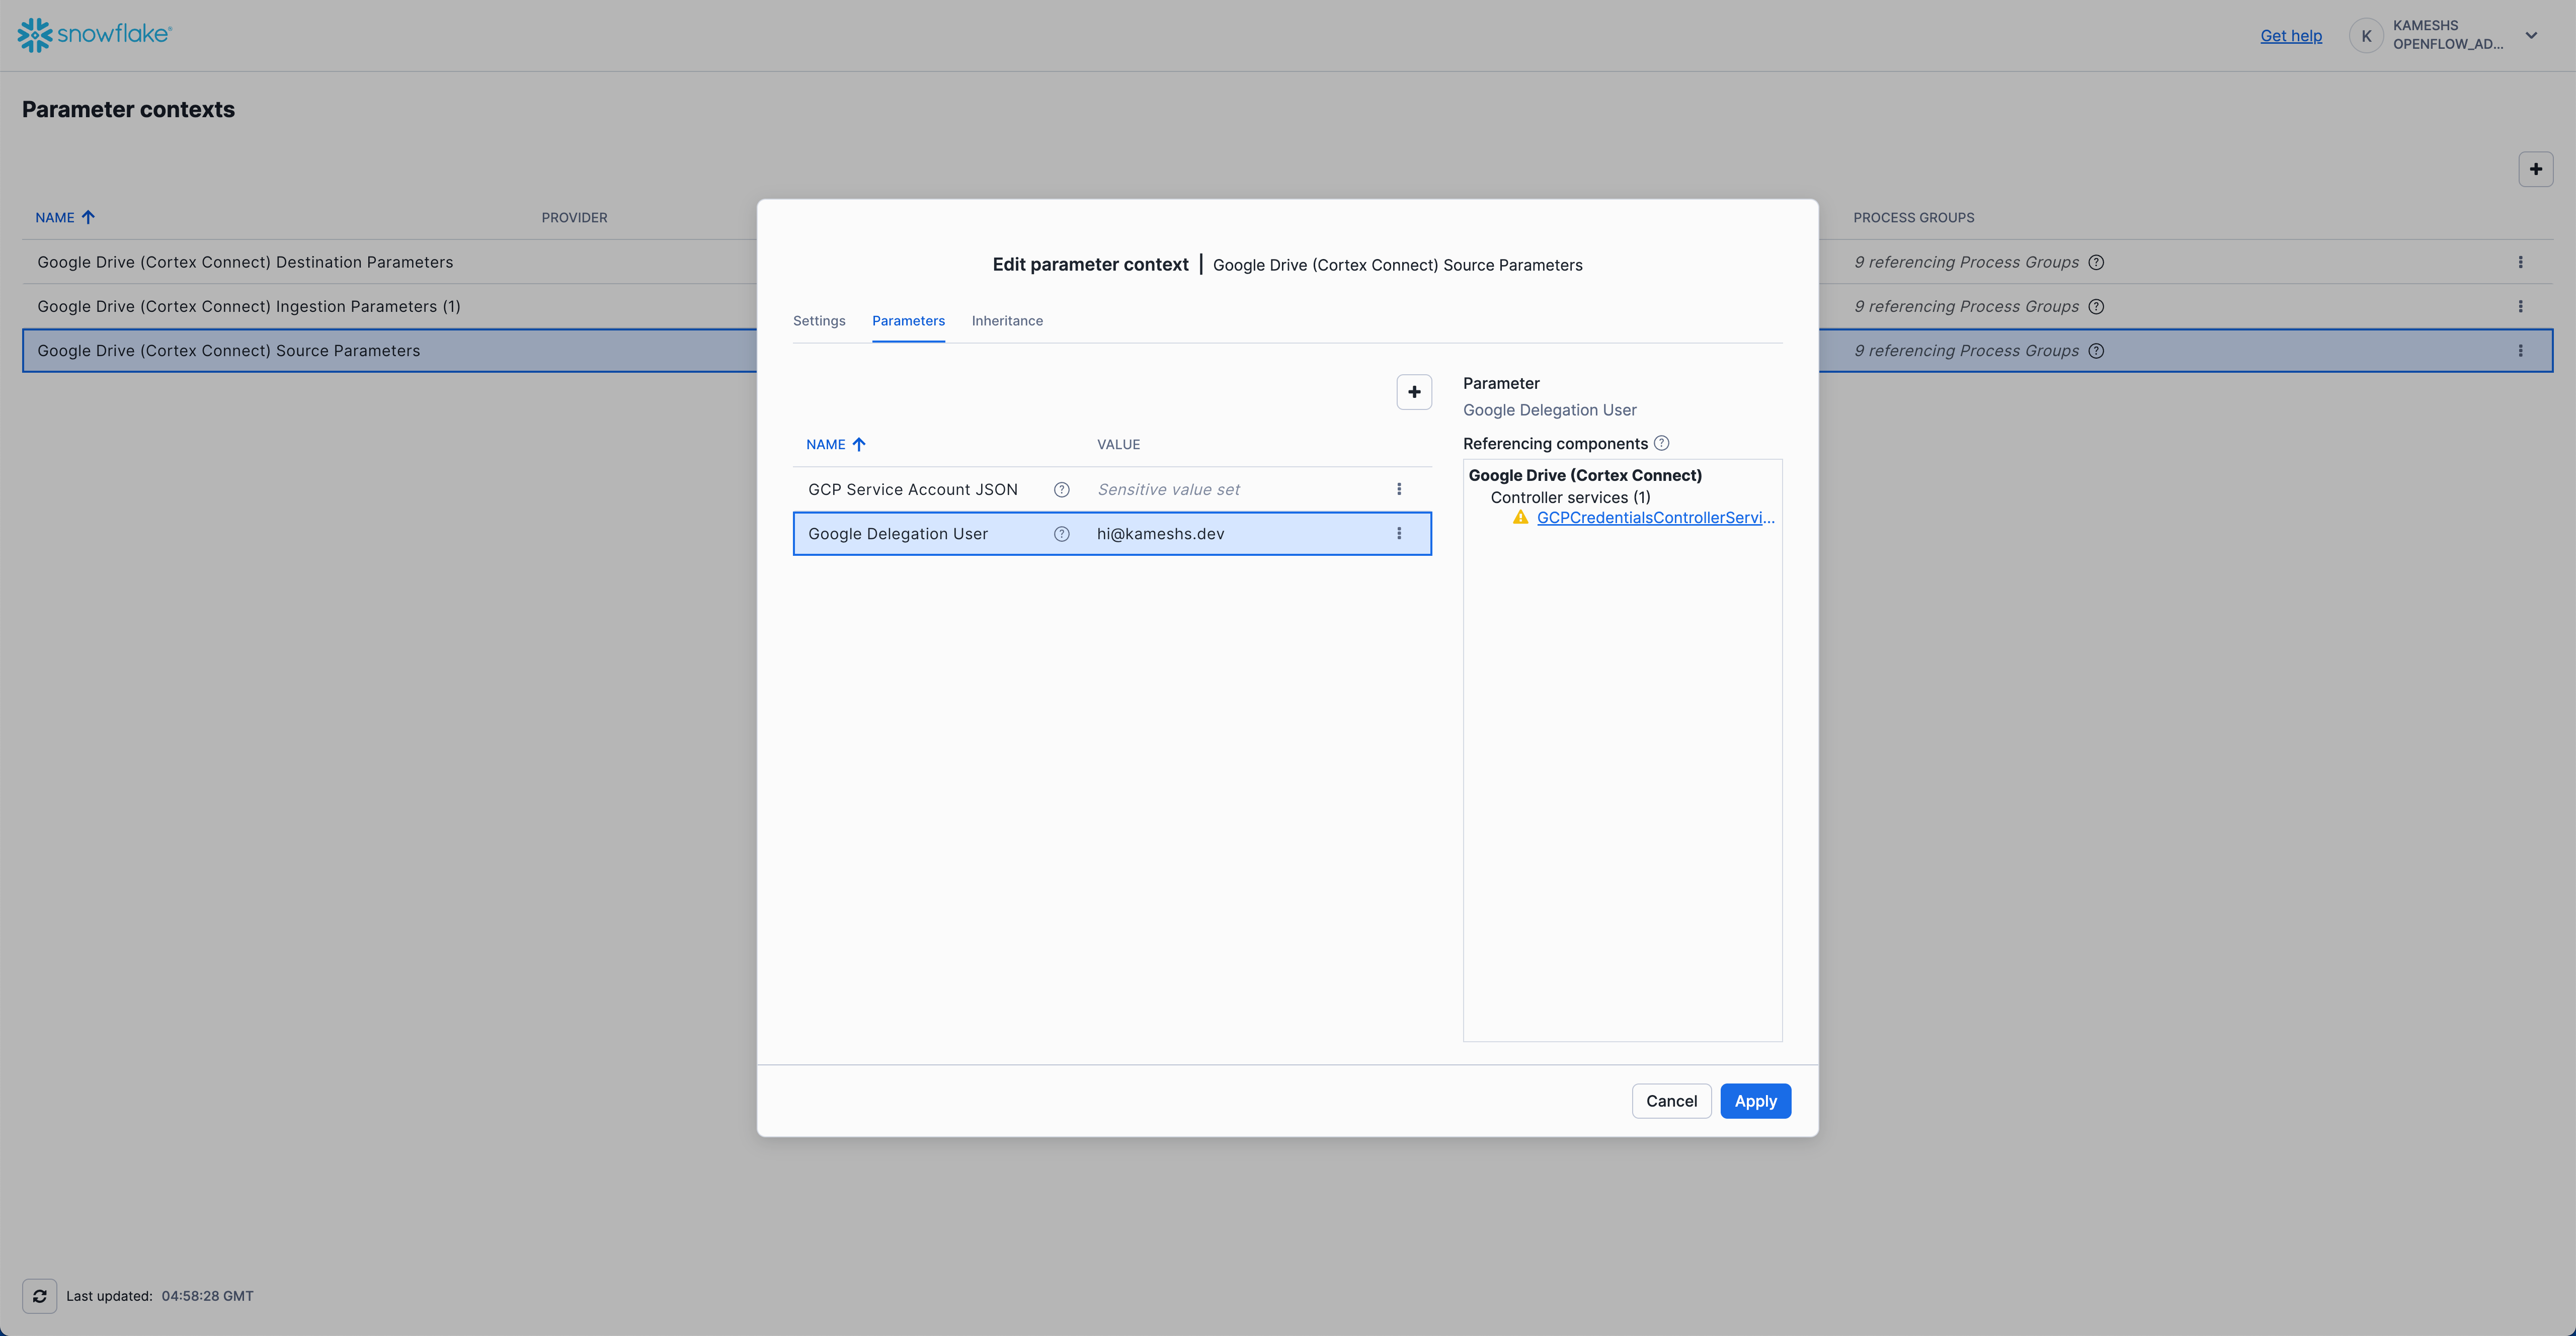Click the Snowflake logo

[x=95, y=35]
